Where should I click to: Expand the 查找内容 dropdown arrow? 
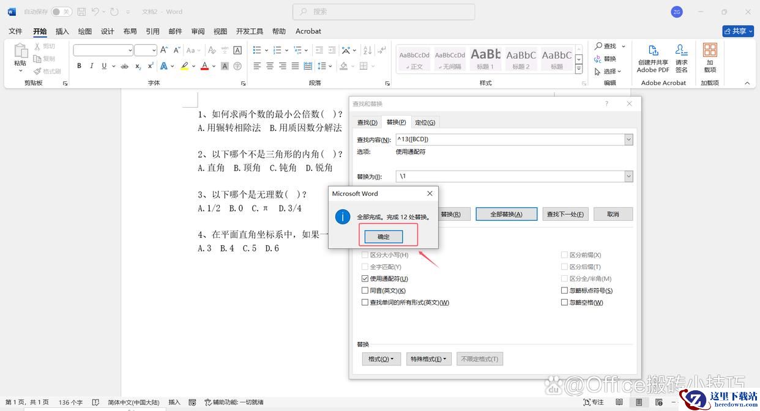(628, 140)
